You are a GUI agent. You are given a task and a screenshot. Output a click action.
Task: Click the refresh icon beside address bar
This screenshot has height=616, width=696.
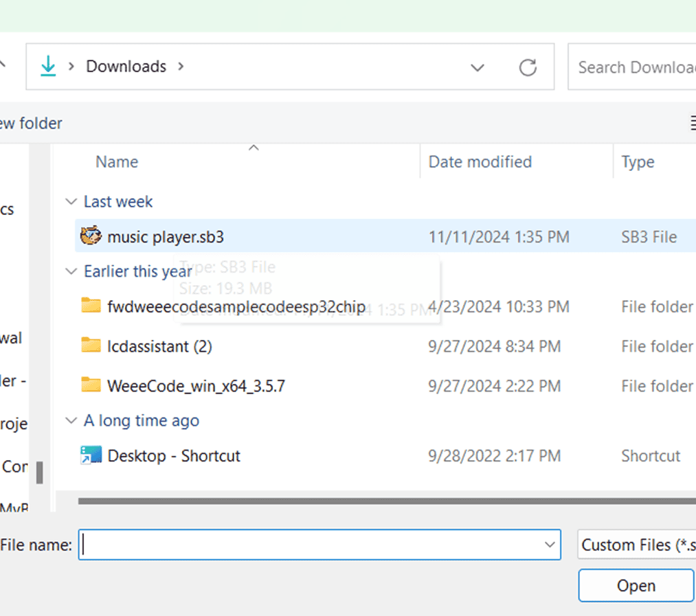click(x=528, y=67)
